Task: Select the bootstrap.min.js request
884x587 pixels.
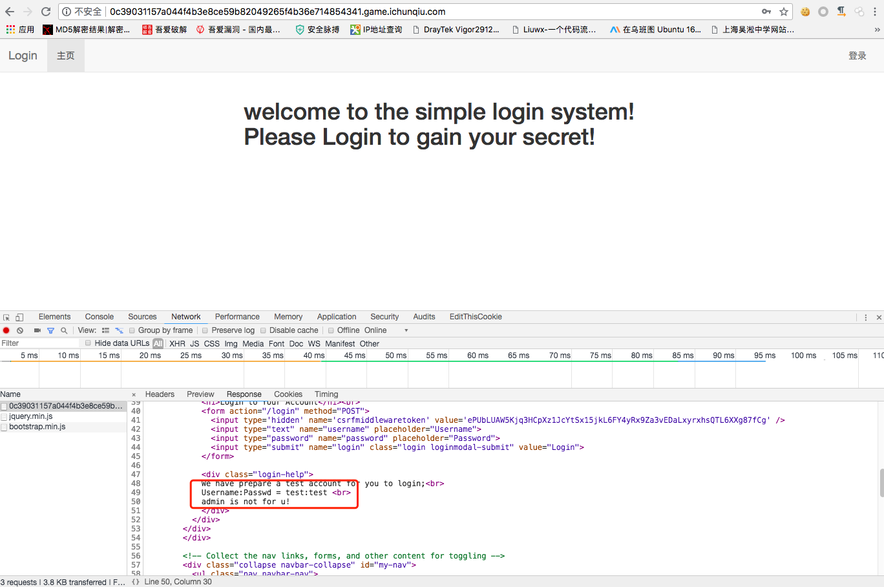Action: click(63, 427)
